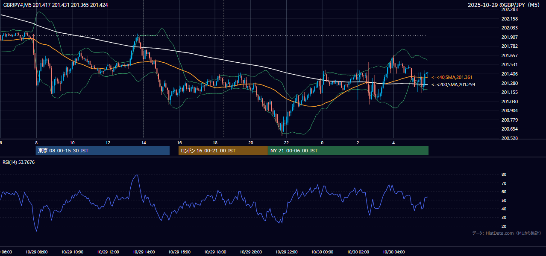Click the 2025-10-29 GBP/JPY (M5) chart title
This screenshot has width=546, height=256.
tap(505, 5)
